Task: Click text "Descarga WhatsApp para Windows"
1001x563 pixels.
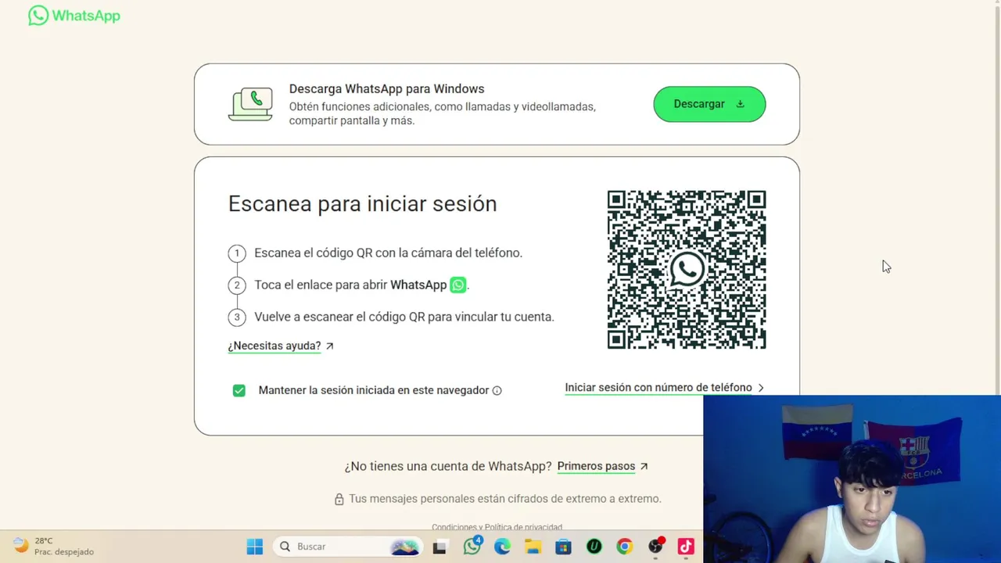Action: pos(386,89)
